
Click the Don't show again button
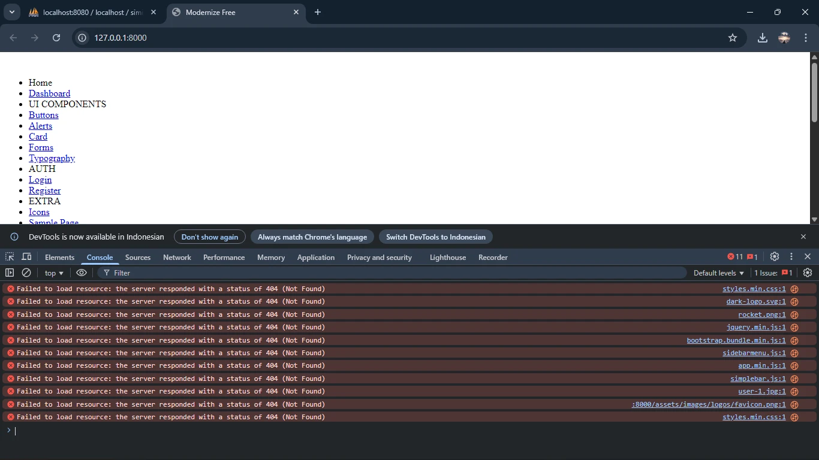pyautogui.click(x=210, y=237)
